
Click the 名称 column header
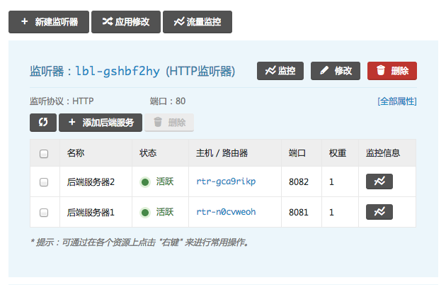click(76, 153)
